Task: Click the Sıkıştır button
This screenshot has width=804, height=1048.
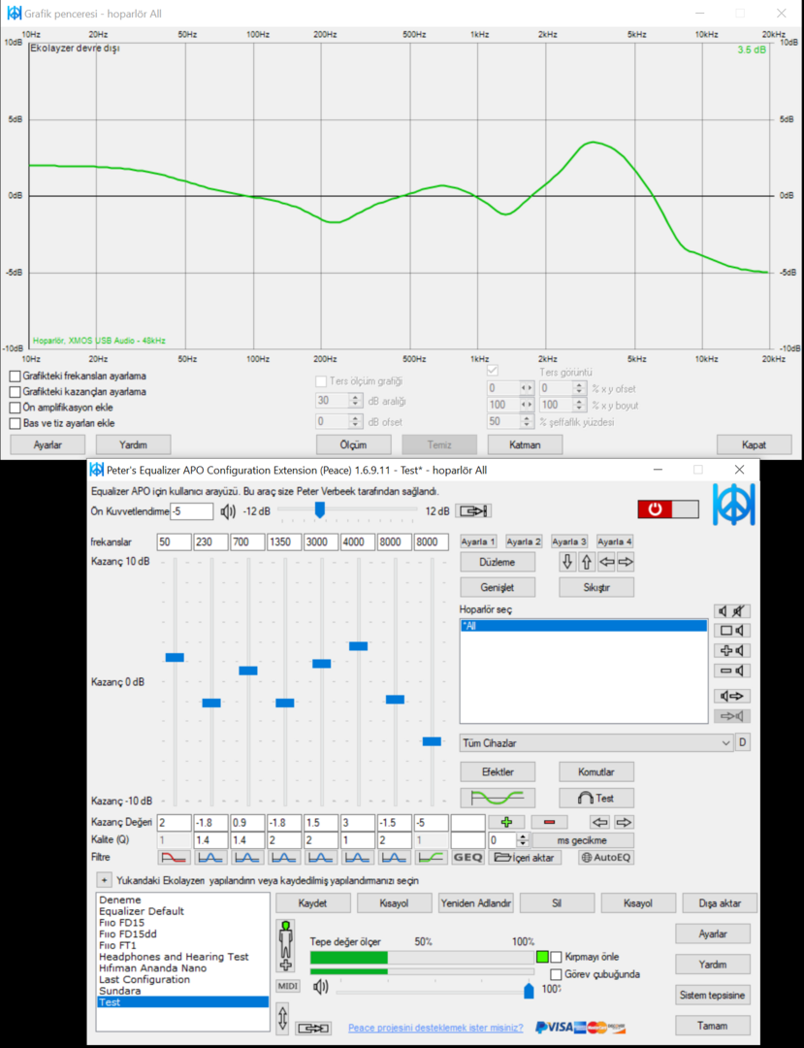Action: coord(596,587)
